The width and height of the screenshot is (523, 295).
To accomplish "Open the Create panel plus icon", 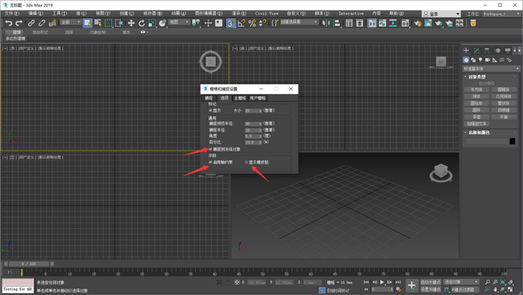I will (x=466, y=51).
